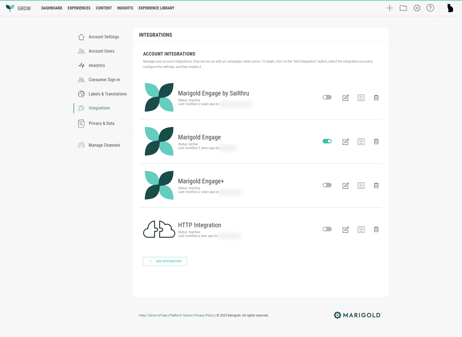Open the Experiences menu
Screen dimensions: 462x337
click(x=79, y=8)
